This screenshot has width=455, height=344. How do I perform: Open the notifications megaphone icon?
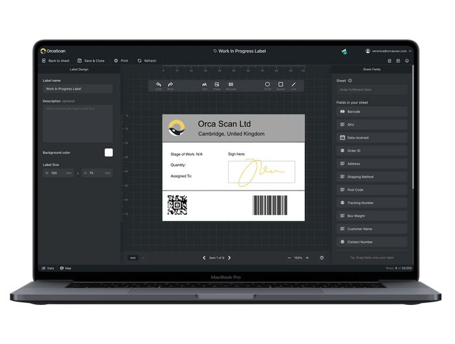[x=344, y=51]
